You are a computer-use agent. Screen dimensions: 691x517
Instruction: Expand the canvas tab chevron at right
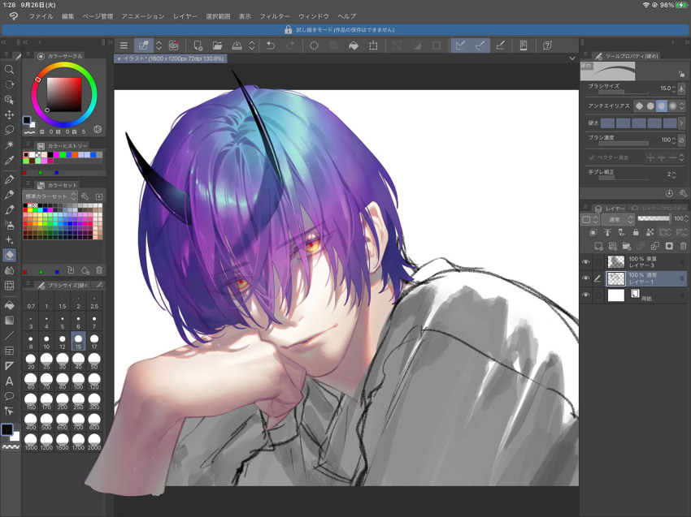point(572,58)
